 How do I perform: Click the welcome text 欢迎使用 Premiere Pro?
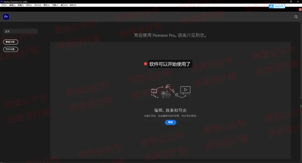coord(171,35)
